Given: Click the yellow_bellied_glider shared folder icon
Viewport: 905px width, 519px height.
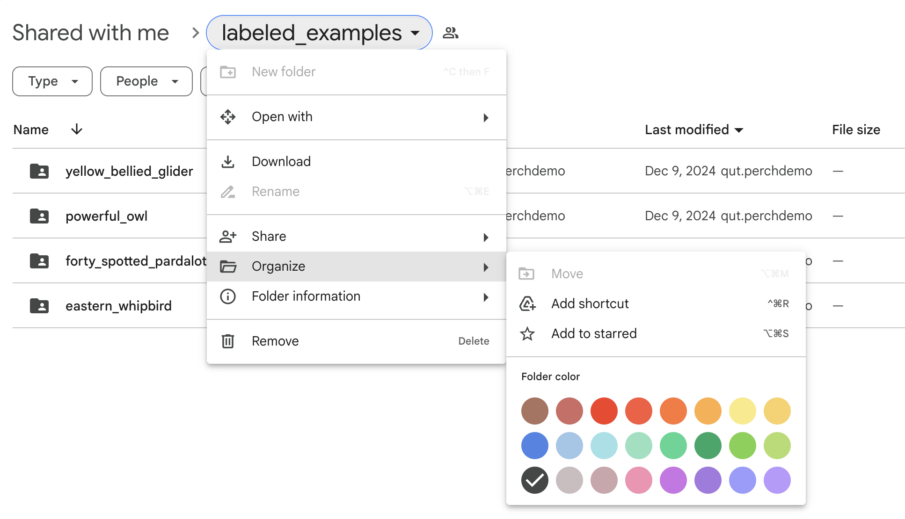Looking at the screenshot, I should coord(39,171).
